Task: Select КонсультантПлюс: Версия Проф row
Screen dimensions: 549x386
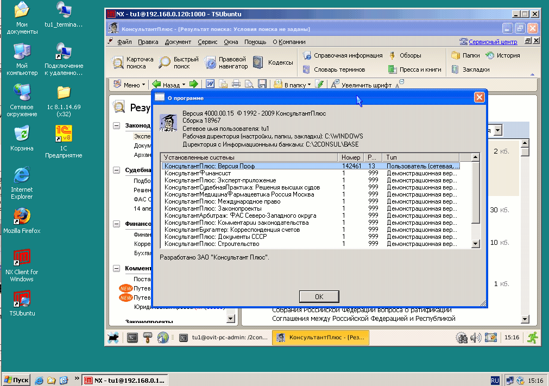Action: (x=311, y=166)
